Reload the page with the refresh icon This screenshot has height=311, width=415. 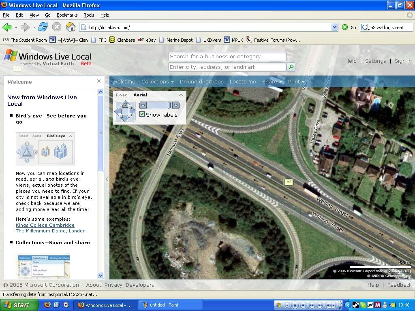(43, 27)
